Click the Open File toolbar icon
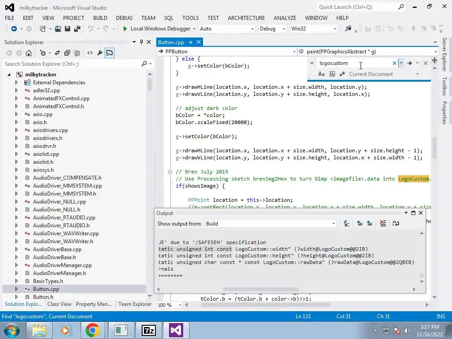The height and width of the screenshot is (339, 452). coord(58,29)
